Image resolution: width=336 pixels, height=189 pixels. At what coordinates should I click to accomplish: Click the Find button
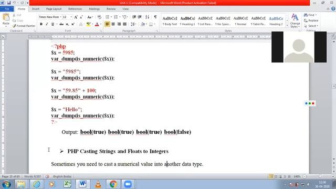tap(310, 15)
